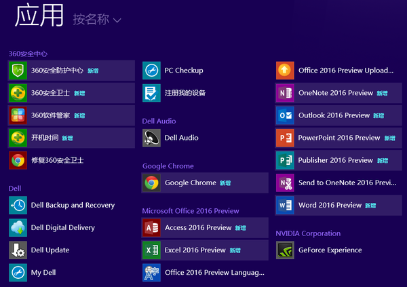Launch PowerPoint 2016 Preview icon
This screenshot has width=407, height=287.
coord(285,138)
